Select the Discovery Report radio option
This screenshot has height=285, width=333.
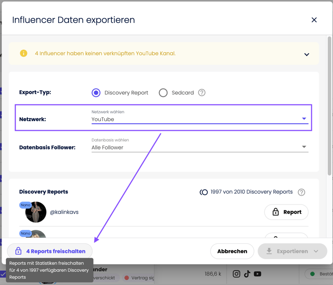pos(96,93)
